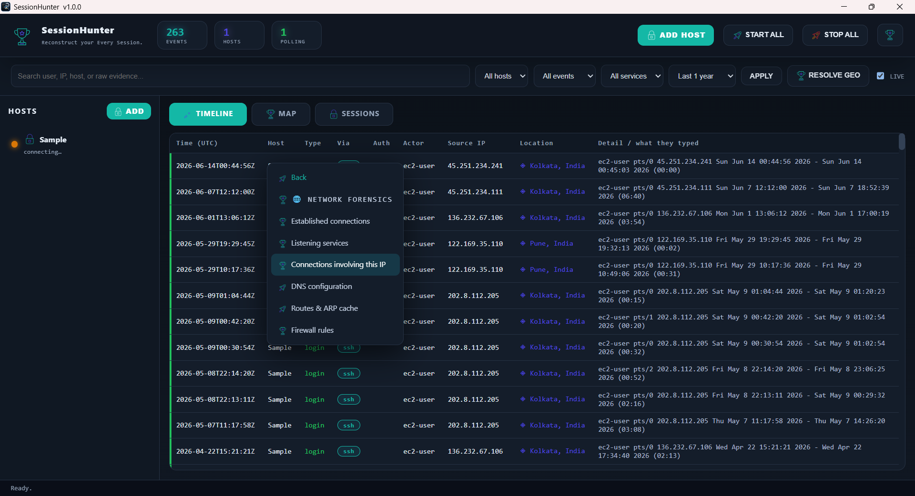This screenshot has width=915, height=496.
Task: Click the ssh badge in 2026-04-22T15:21:21Z row
Action: tap(348, 451)
